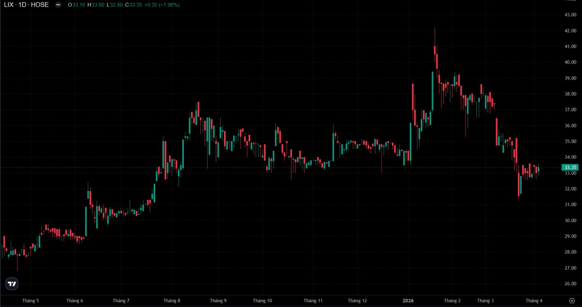Click the Tháng 4 time axis label
Image resolution: width=582 pixels, height=307 pixels.
(534, 301)
